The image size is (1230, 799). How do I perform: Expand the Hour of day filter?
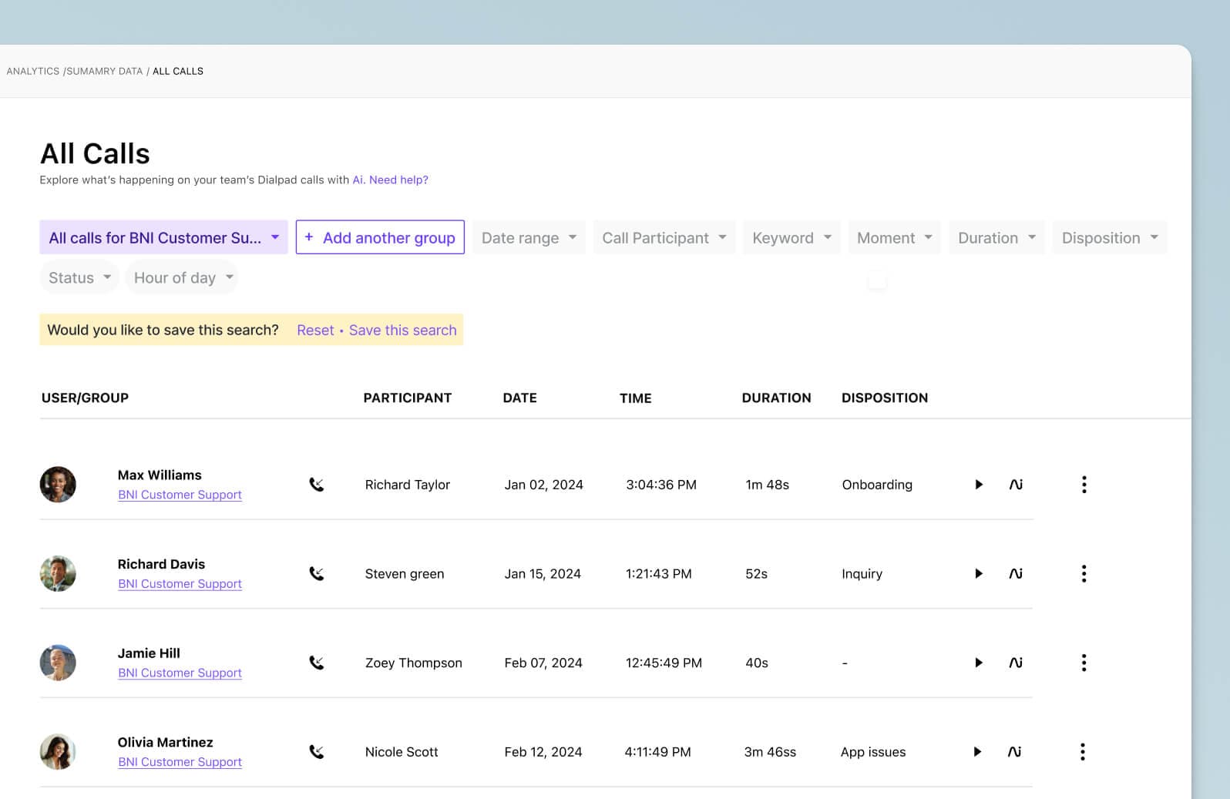click(x=182, y=278)
